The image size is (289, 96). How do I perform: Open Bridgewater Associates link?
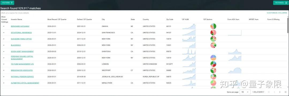(22, 70)
